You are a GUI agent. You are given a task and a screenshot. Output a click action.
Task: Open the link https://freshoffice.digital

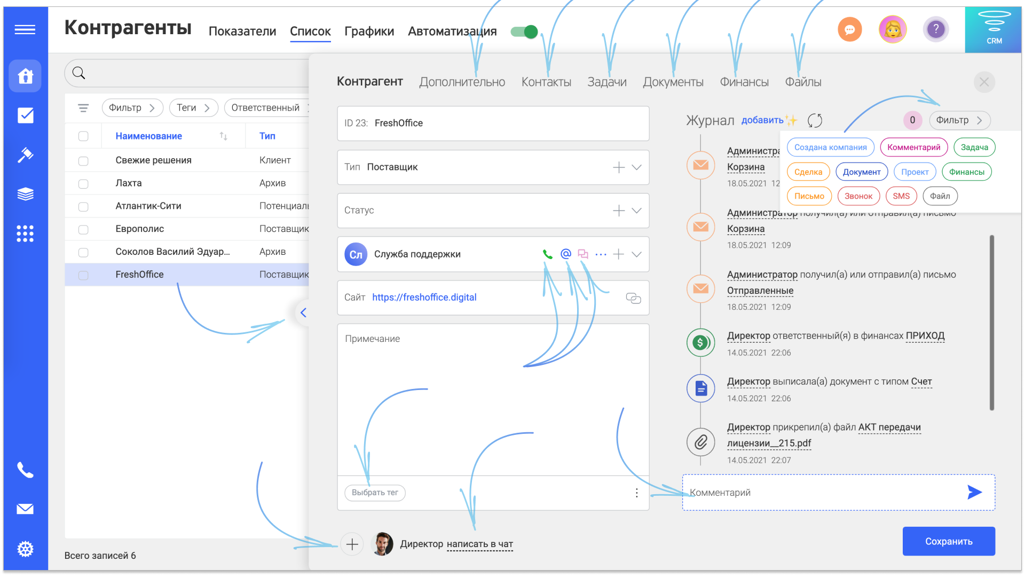point(424,297)
